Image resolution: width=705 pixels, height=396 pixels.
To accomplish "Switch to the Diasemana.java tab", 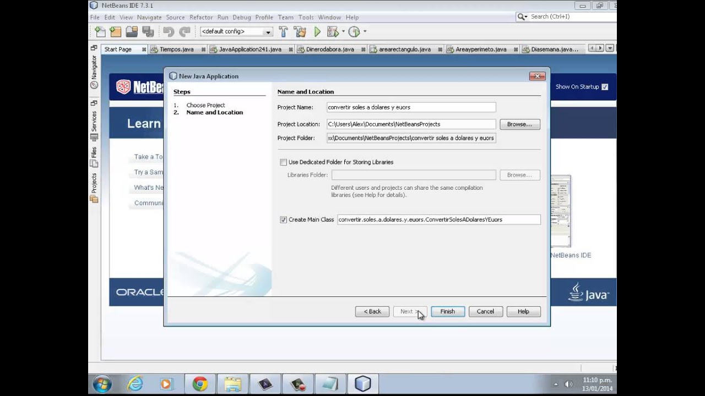I will [554, 50].
